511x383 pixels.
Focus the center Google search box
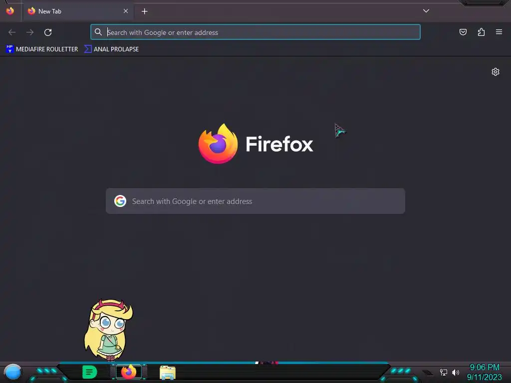pyautogui.click(x=255, y=201)
